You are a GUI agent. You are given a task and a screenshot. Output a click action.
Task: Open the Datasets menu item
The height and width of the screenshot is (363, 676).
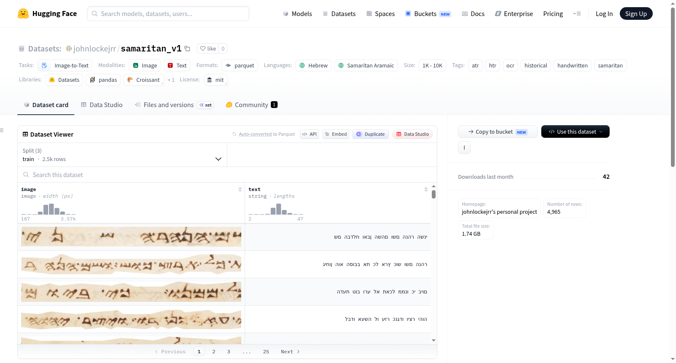[x=339, y=13]
